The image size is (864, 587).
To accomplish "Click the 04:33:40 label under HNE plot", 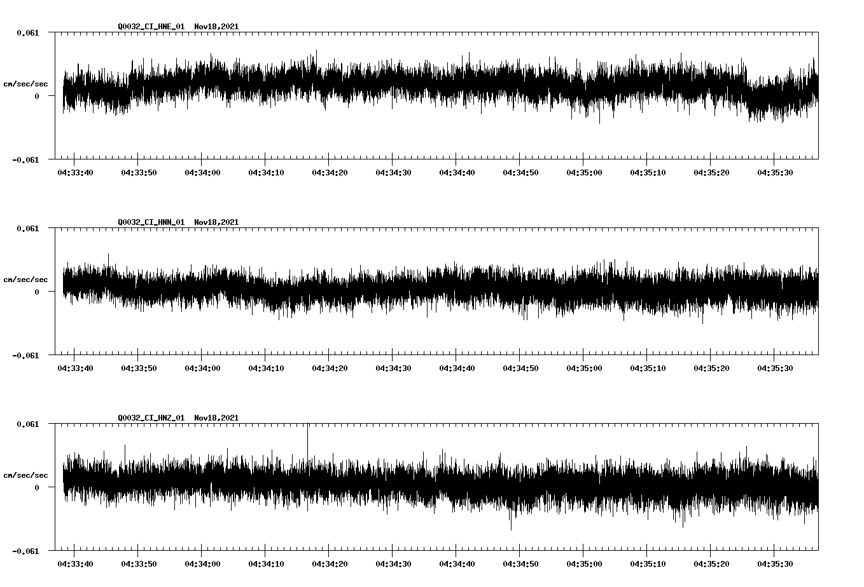I will [x=75, y=172].
